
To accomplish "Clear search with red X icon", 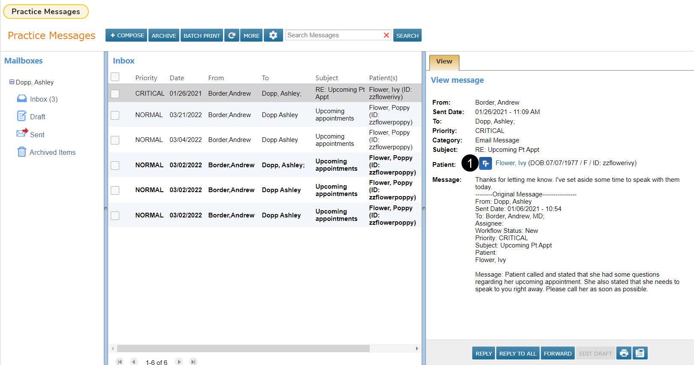I will [386, 35].
